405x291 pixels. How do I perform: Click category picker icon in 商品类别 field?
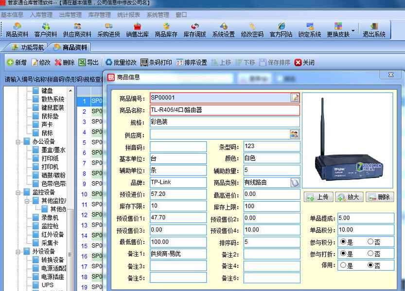(x=295, y=182)
